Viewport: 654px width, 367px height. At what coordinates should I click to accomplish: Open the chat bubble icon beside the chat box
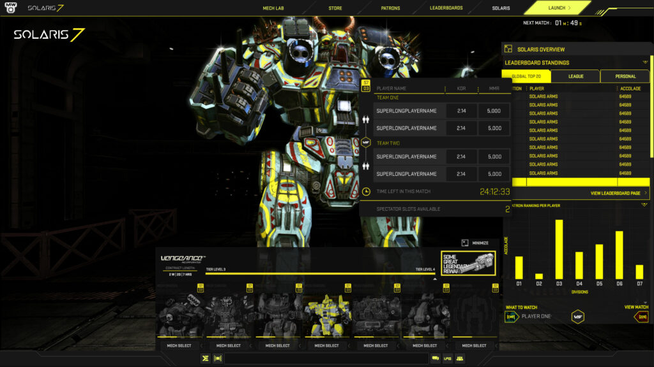[436, 358]
